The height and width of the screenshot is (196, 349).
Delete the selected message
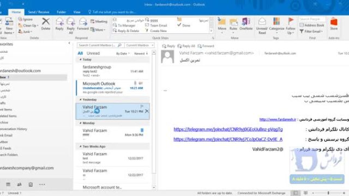pyautogui.click(x=46, y=24)
